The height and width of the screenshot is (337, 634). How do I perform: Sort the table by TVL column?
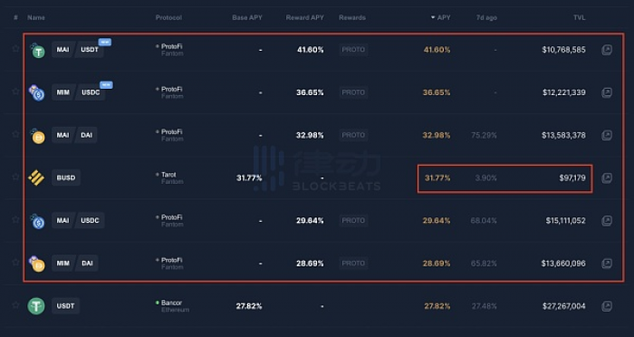[579, 17]
